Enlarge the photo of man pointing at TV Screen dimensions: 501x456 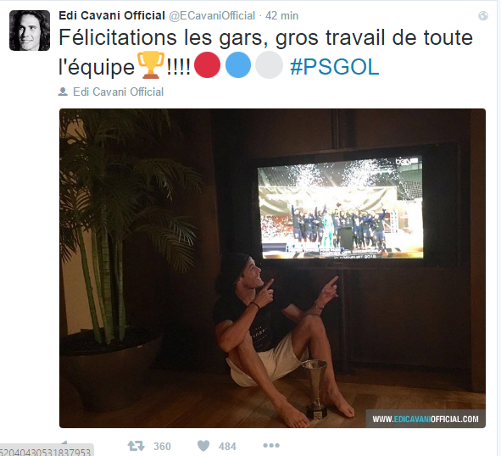[x=273, y=268]
